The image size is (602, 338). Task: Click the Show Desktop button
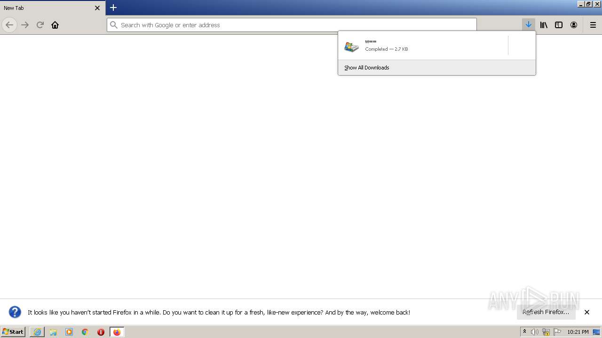pos(597,332)
